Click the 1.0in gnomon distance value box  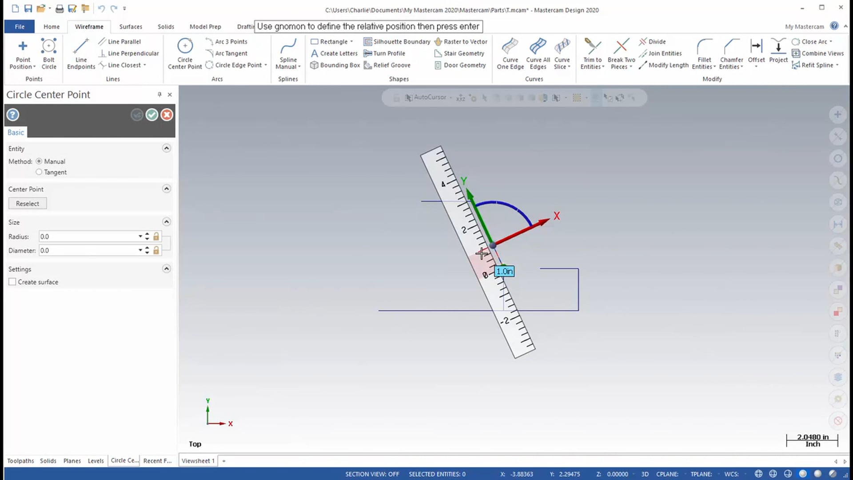504,271
